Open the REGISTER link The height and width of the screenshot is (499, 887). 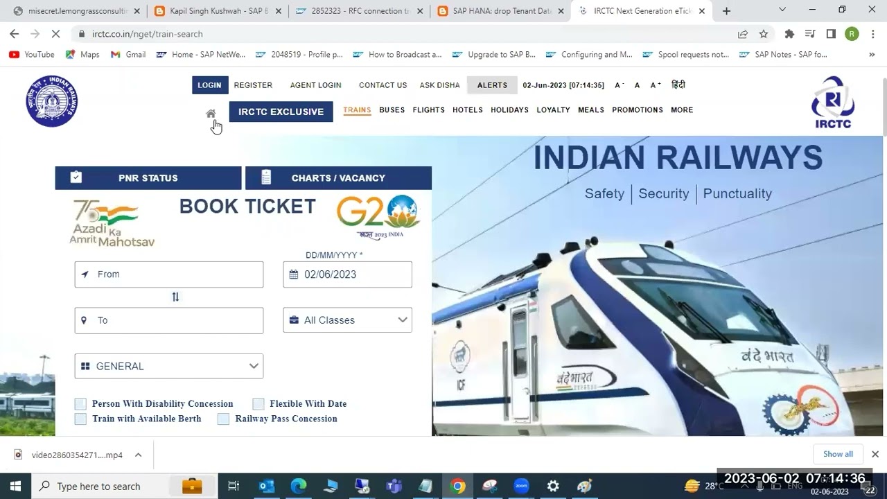tap(253, 85)
